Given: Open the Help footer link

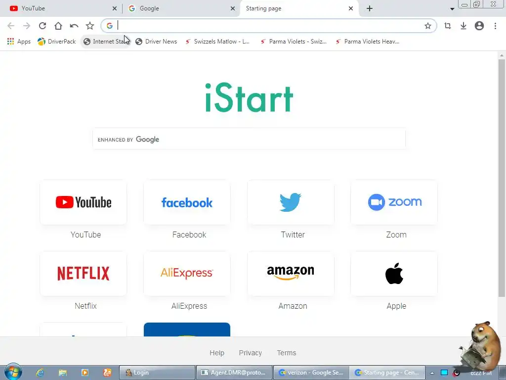Looking at the screenshot, I should (x=217, y=353).
